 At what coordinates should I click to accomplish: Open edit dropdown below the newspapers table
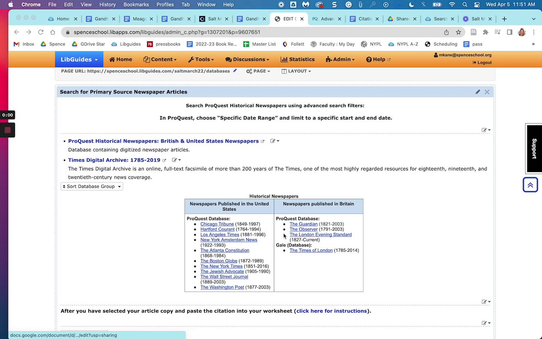point(486,302)
